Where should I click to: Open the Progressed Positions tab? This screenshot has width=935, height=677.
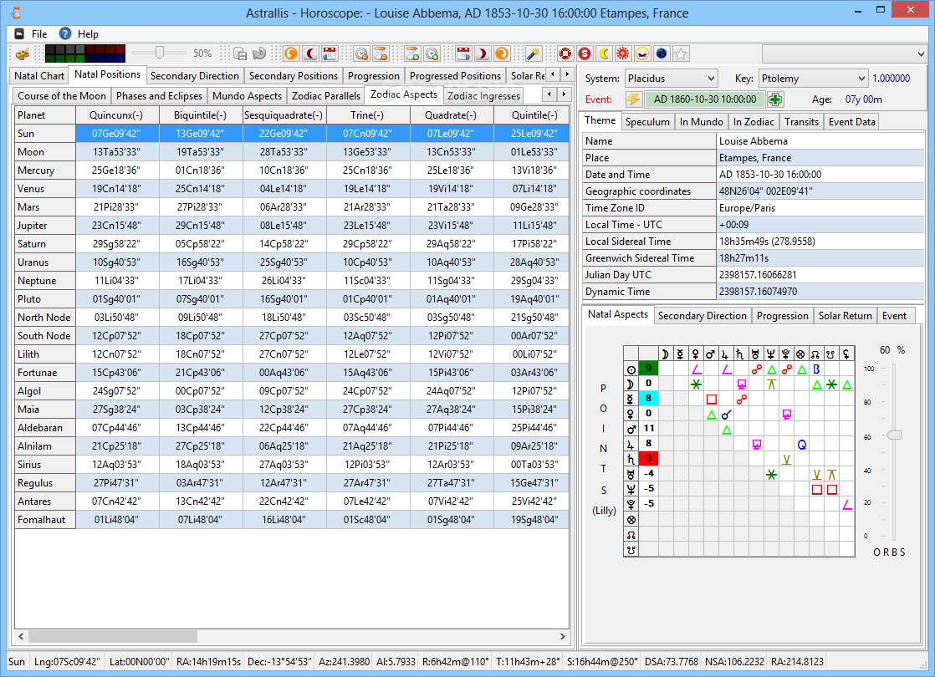point(455,76)
